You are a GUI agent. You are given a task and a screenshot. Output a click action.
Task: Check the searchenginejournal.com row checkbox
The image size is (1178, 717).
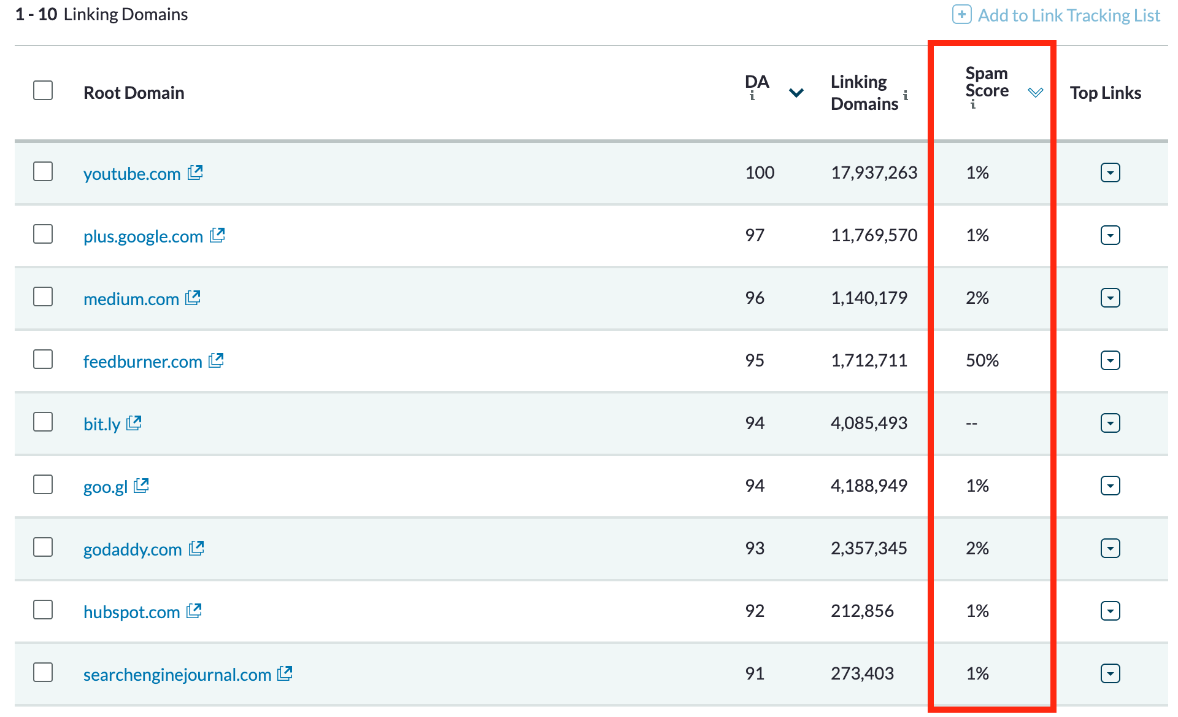pos(43,672)
